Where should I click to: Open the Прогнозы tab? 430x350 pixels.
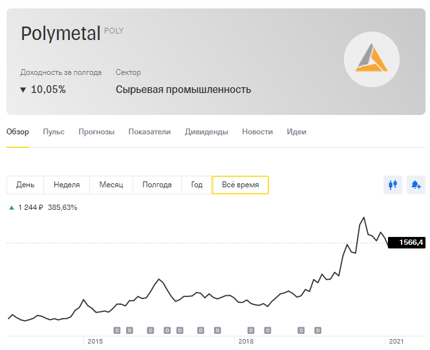tap(96, 132)
